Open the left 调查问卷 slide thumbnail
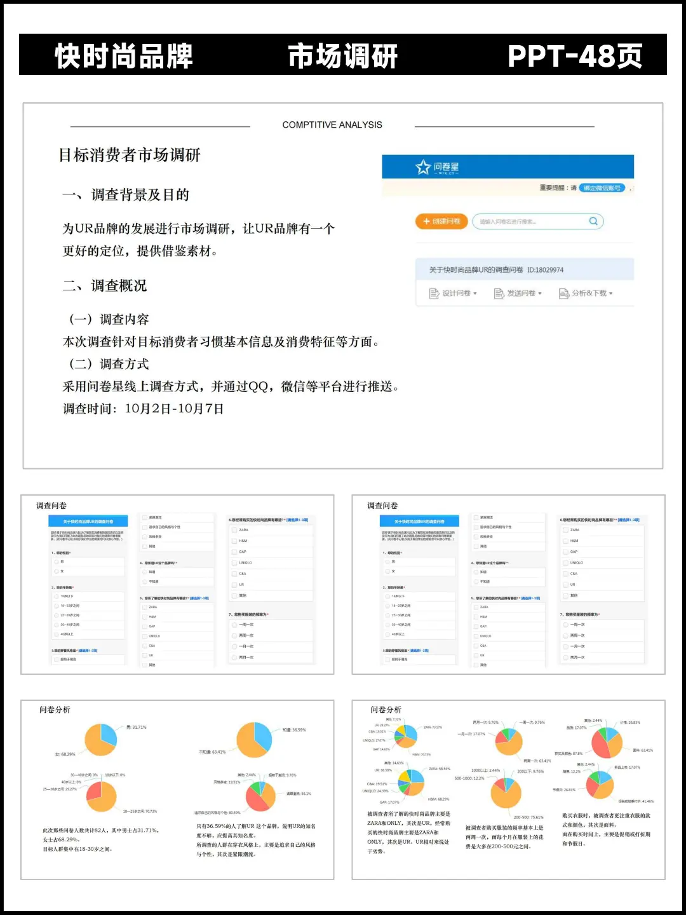The height and width of the screenshot is (915, 686). 177,585
